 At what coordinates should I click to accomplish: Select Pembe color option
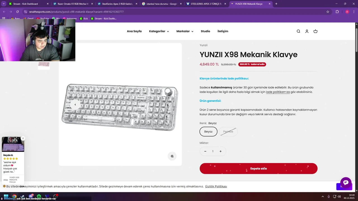pyautogui.click(x=228, y=131)
